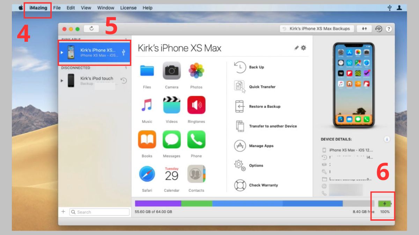Refresh the device list
Screen dimensions: 419x235
[92, 29]
